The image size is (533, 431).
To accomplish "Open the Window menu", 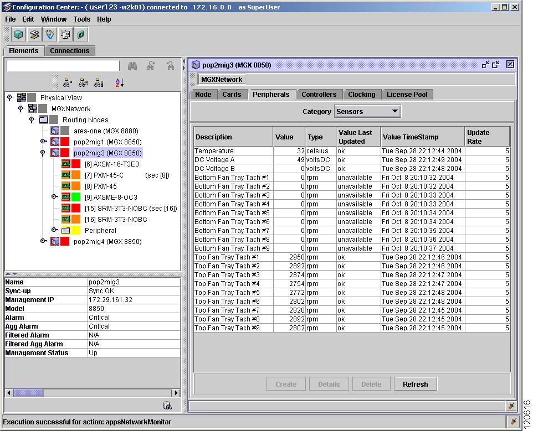I will (x=54, y=19).
